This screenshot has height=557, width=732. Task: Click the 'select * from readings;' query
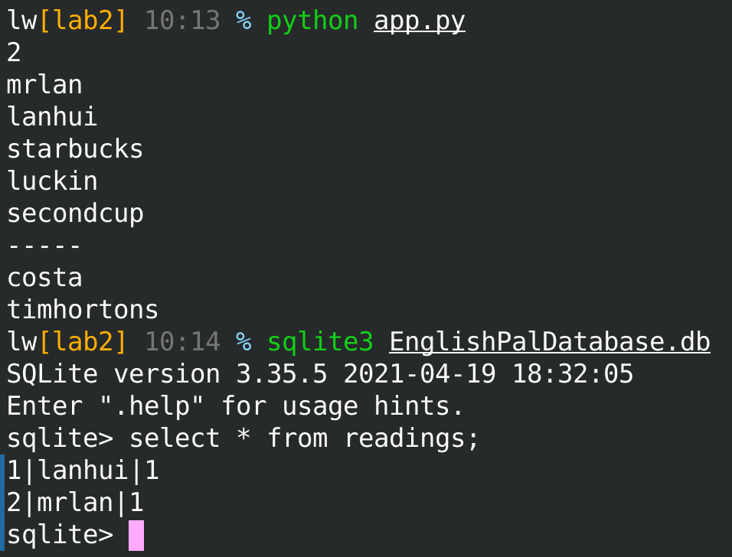[304, 438]
